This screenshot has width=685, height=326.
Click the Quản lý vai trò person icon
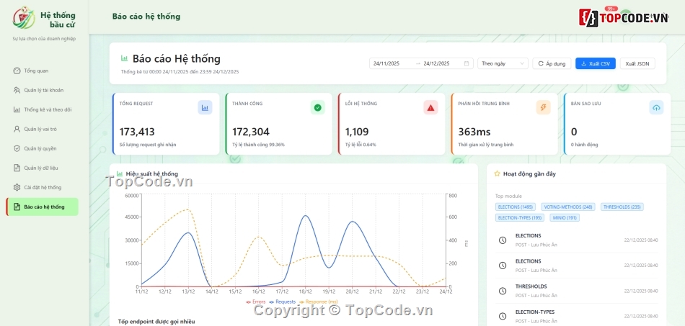(17, 129)
